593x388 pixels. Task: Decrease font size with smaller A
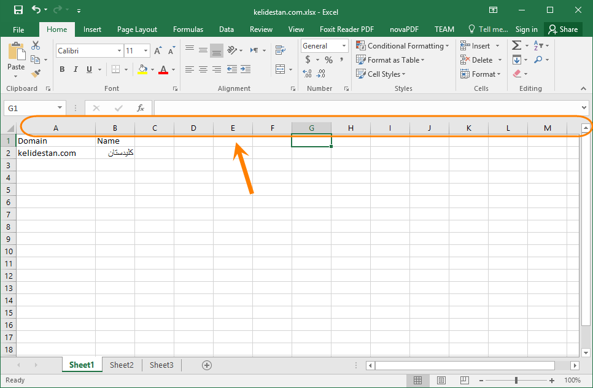[171, 50]
